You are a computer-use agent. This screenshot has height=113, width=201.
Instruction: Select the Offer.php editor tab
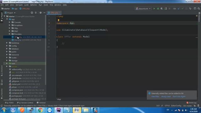click(54, 13)
